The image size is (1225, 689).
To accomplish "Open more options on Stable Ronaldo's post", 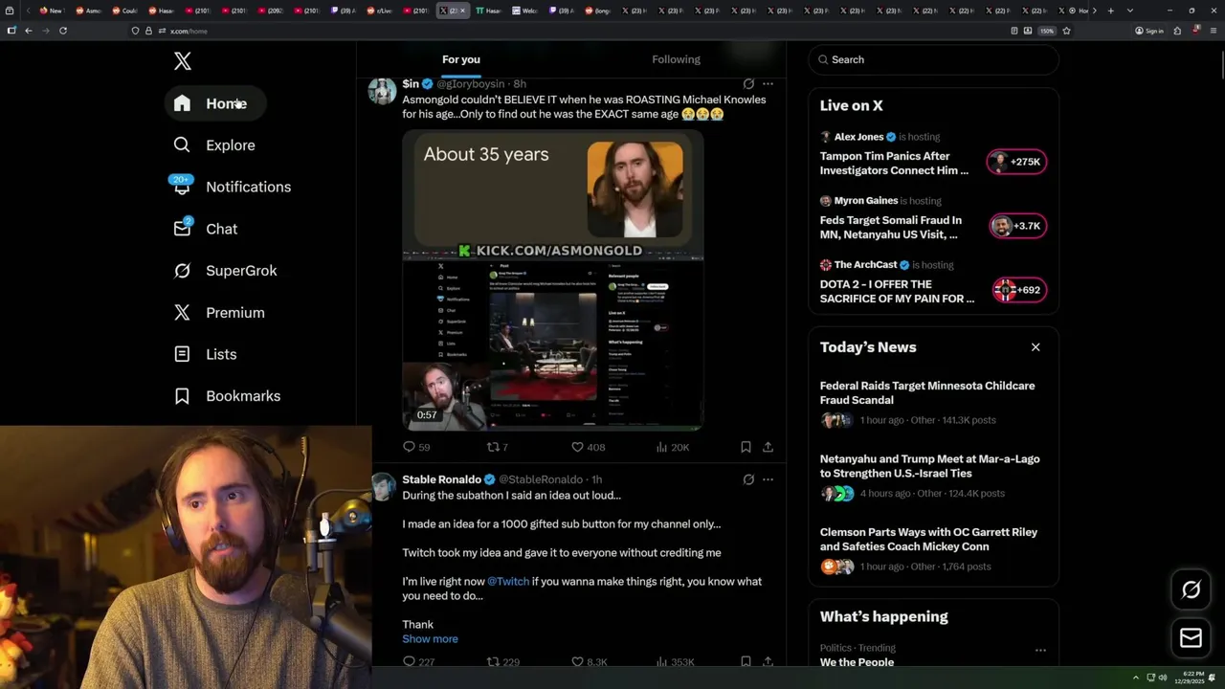I will [768, 479].
